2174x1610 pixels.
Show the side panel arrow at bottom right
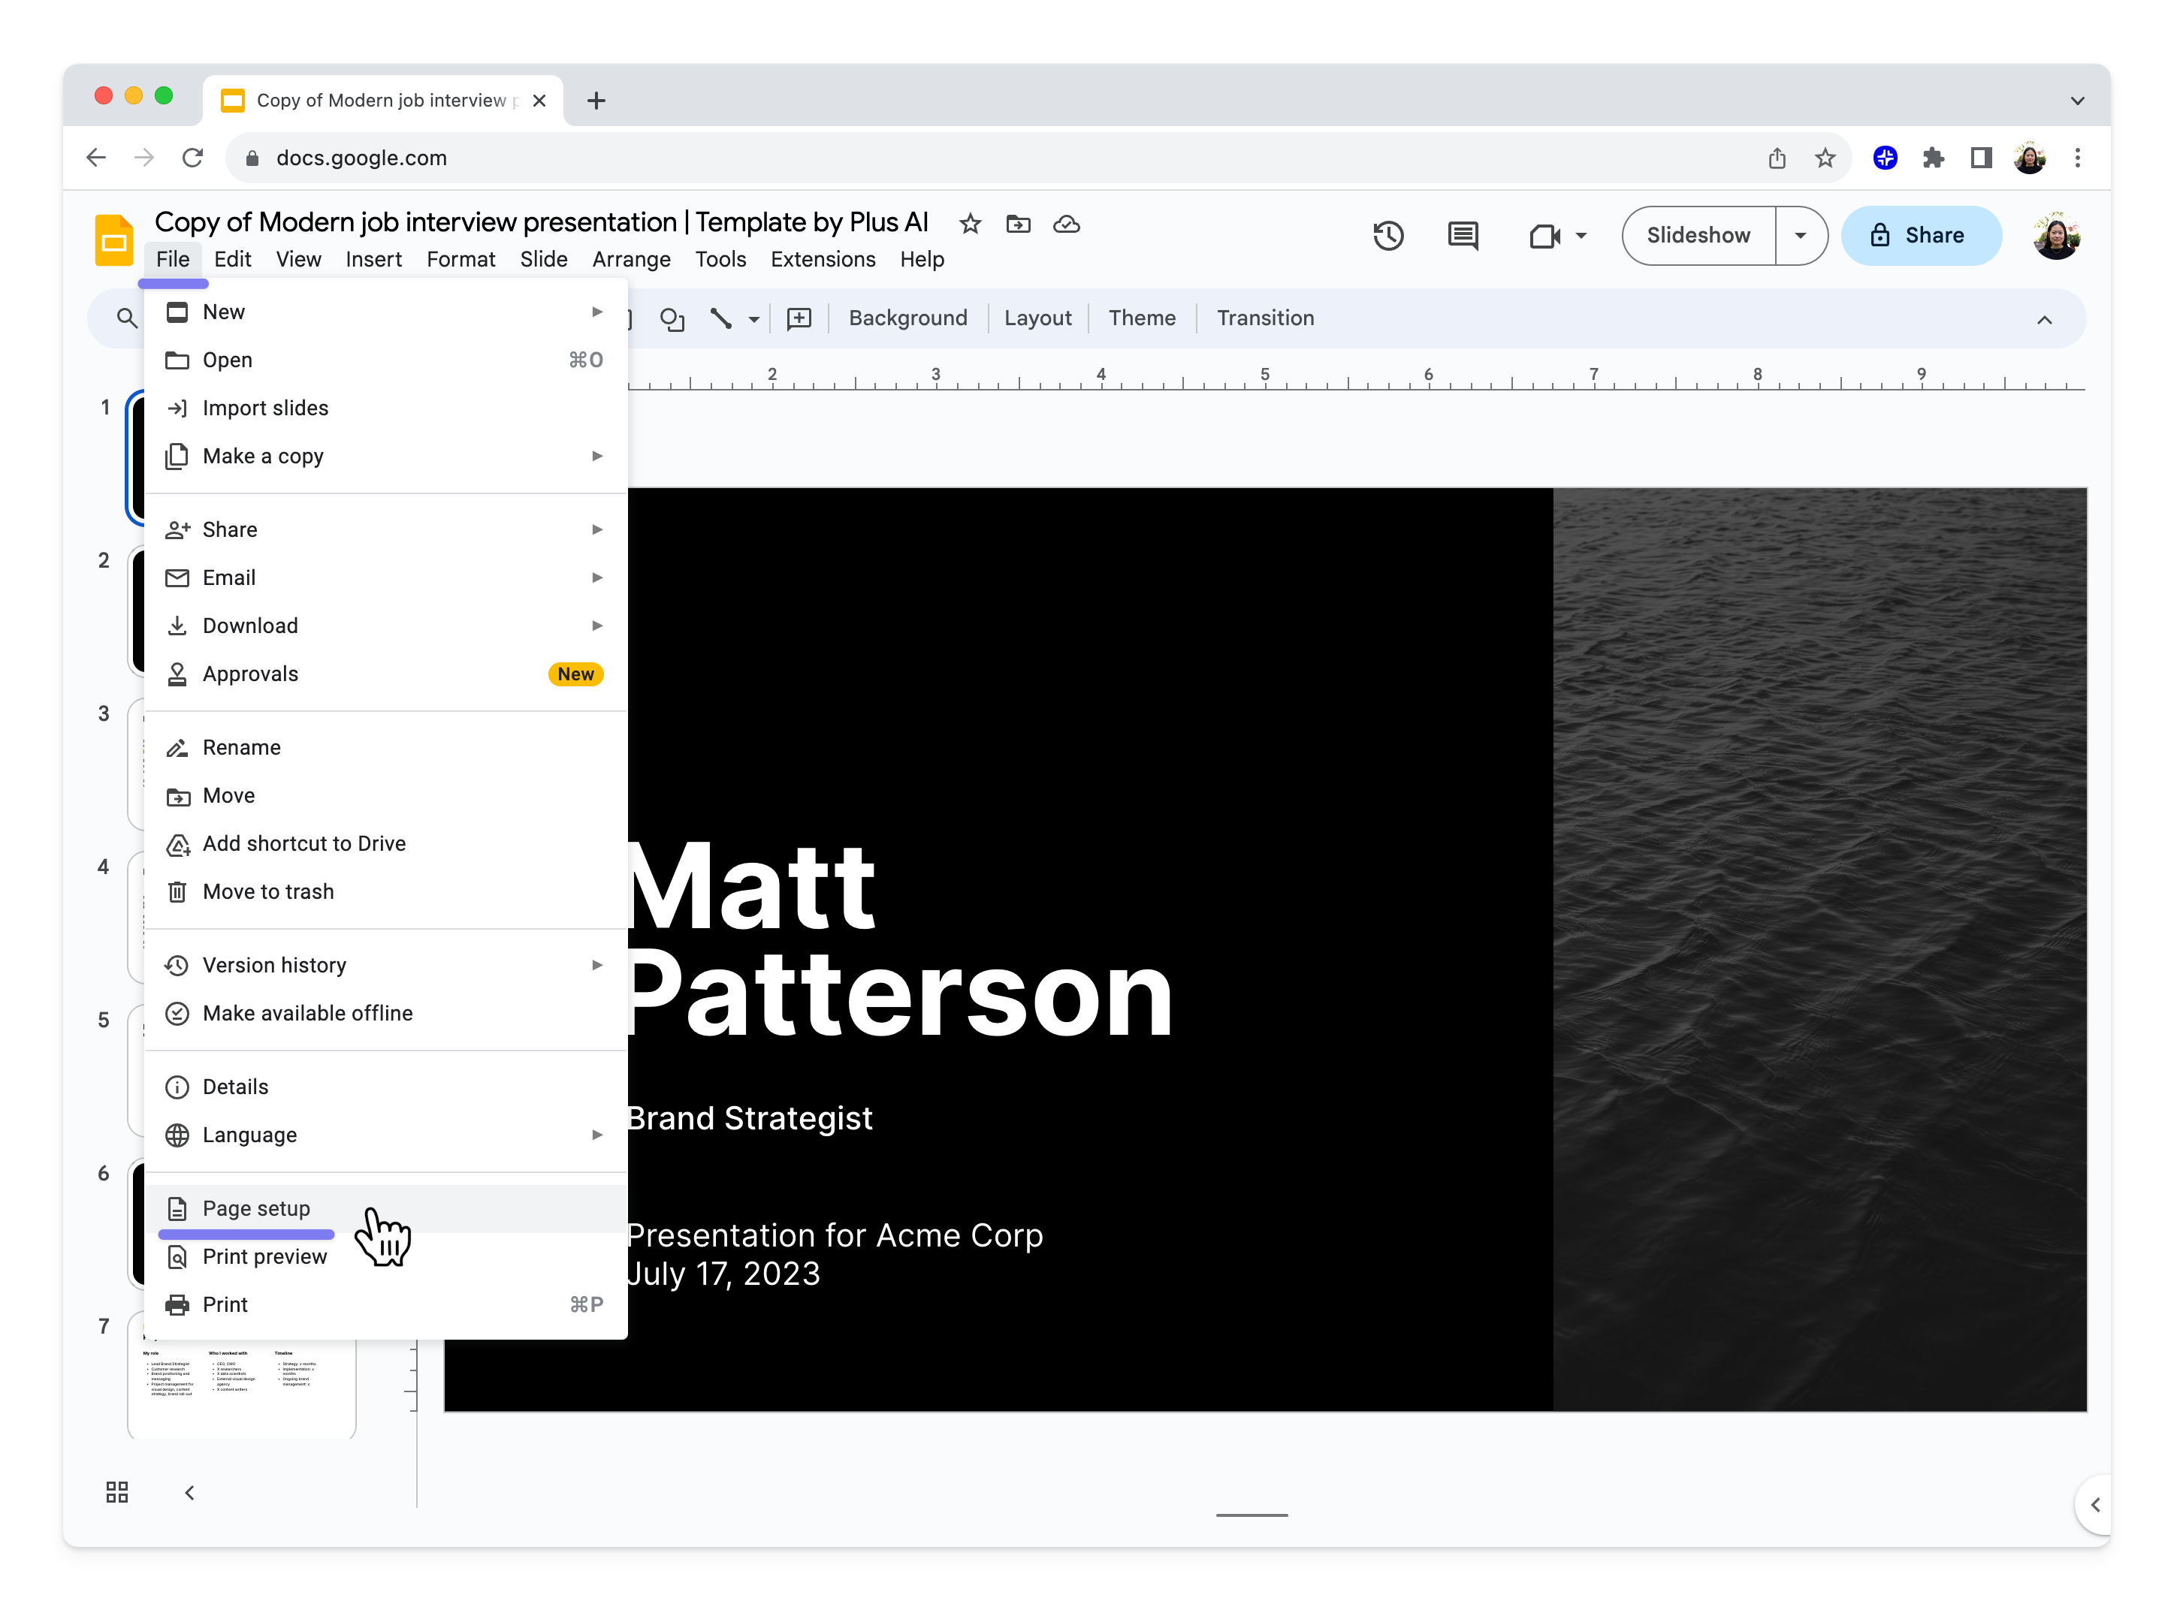[2093, 1504]
